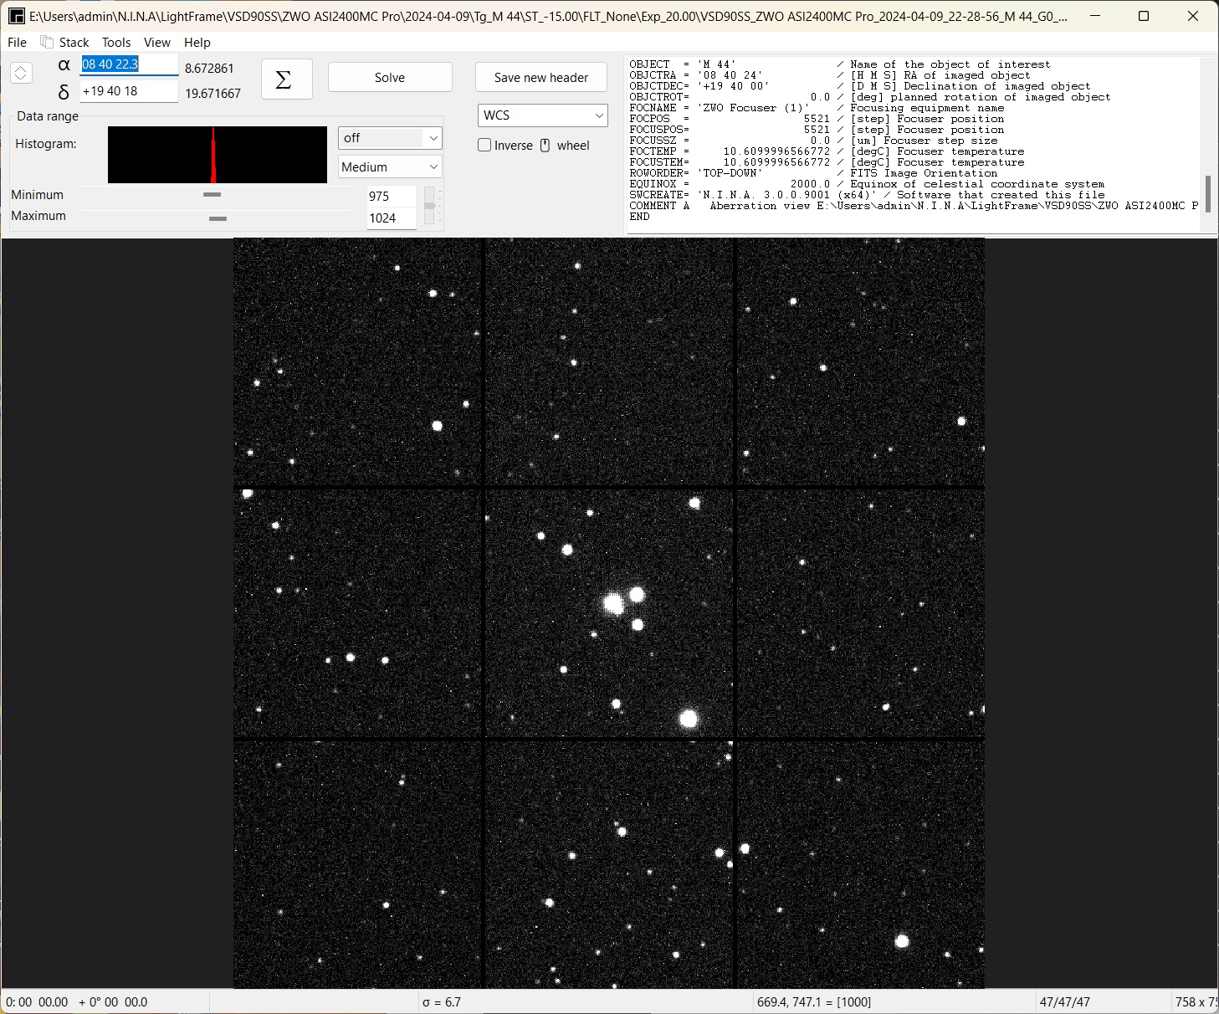Image resolution: width=1219 pixels, height=1014 pixels.
Task: Open the File menu
Action: coord(17,43)
